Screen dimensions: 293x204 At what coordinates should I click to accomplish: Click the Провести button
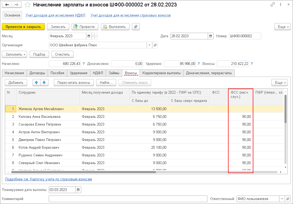[x=85, y=27]
